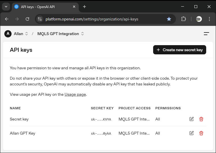Click the NAME column header
Image resolution: width=216 pixels, height=153 pixels.
coord(15,108)
